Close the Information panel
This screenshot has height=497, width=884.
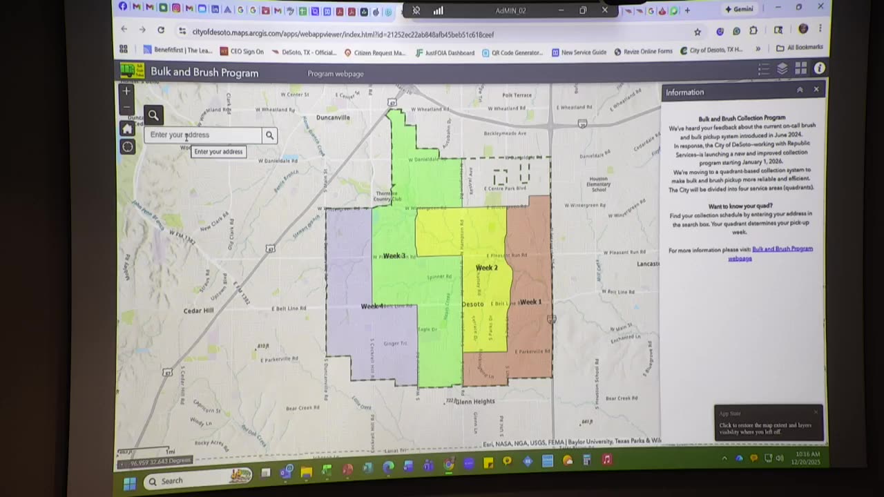(x=816, y=90)
